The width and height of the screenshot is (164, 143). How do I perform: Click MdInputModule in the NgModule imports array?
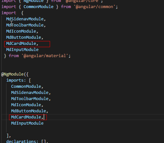(27, 123)
